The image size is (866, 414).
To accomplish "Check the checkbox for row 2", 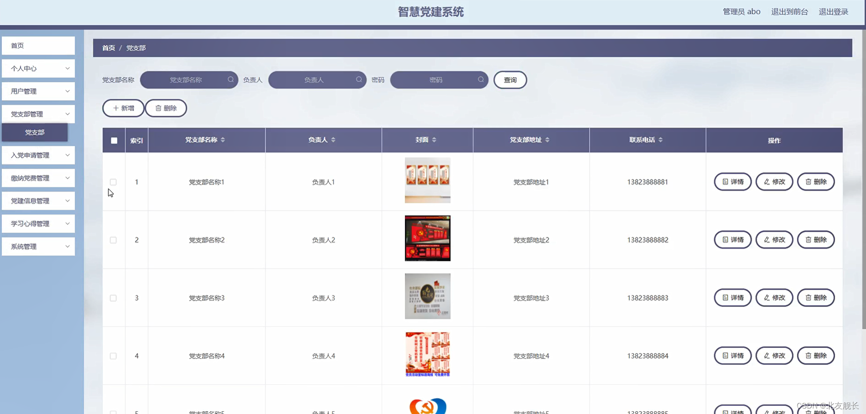I will [x=113, y=240].
